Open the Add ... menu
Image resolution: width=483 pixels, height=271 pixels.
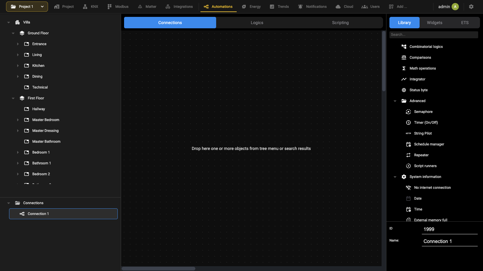pyautogui.click(x=398, y=7)
